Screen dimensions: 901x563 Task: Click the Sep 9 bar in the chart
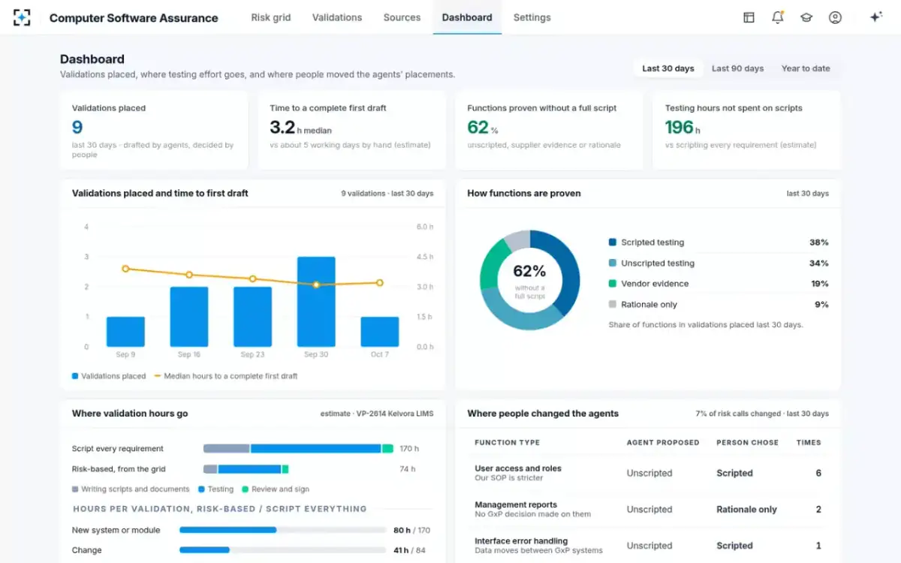(125, 332)
